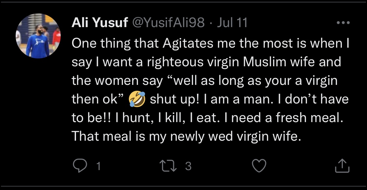Image resolution: width=367 pixels, height=190 pixels.
Task: Click the laughing emoji in the tweet
Action: (137, 99)
